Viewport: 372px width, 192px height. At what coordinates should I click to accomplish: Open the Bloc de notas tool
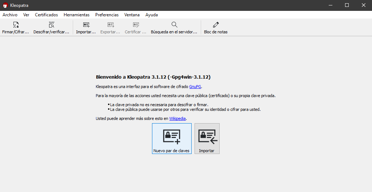(x=216, y=28)
